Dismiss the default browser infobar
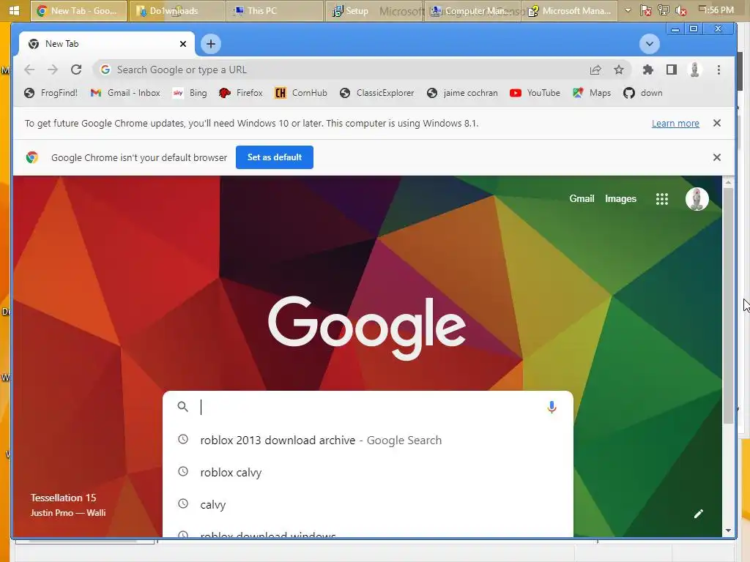The width and height of the screenshot is (750, 562). 716,157
